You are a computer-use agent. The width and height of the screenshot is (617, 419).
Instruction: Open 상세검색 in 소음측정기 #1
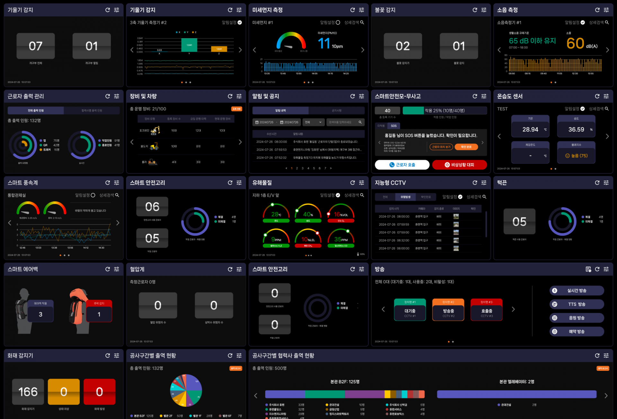click(x=599, y=22)
